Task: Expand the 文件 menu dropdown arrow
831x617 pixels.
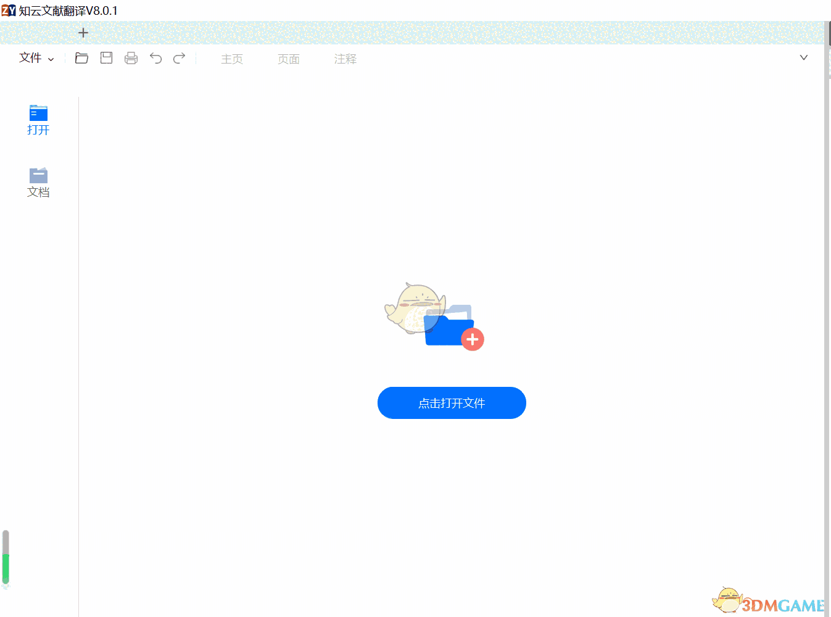Action: click(x=52, y=59)
